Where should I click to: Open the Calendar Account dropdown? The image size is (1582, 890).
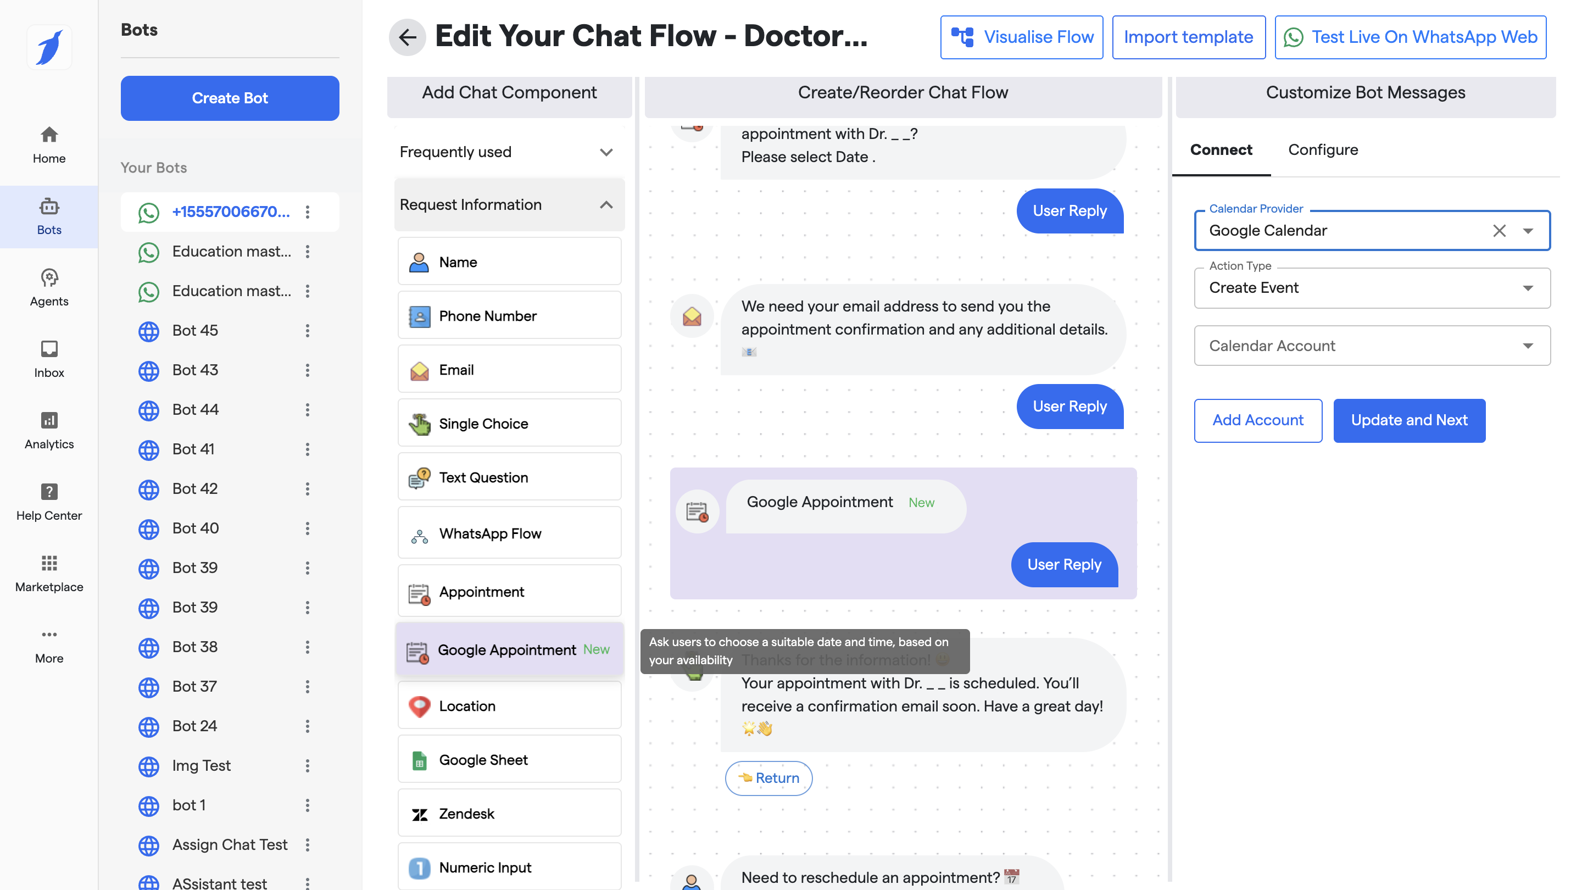(x=1372, y=346)
